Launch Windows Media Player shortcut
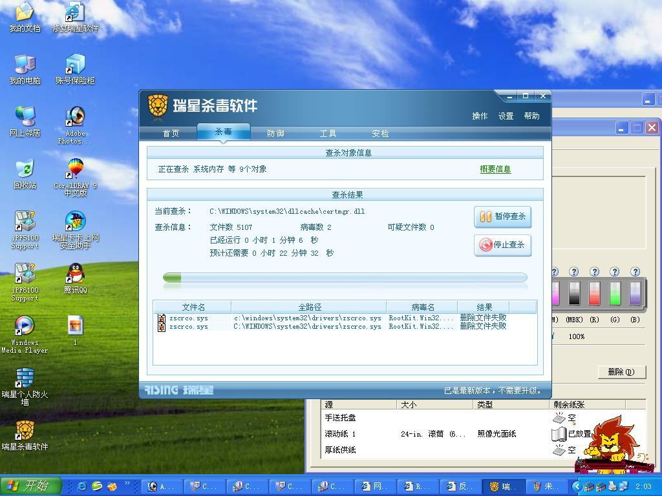662x496 pixels. [x=25, y=334]
